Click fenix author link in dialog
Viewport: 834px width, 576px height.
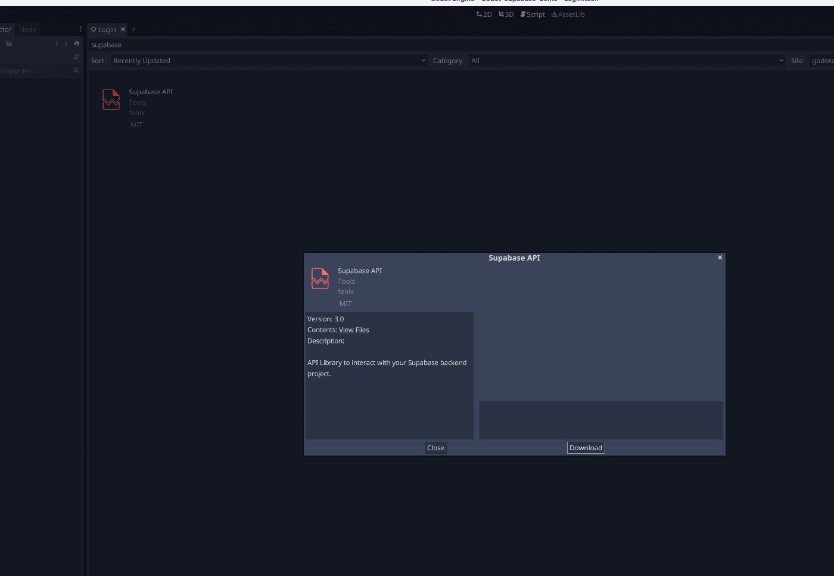tap(346, 292)
